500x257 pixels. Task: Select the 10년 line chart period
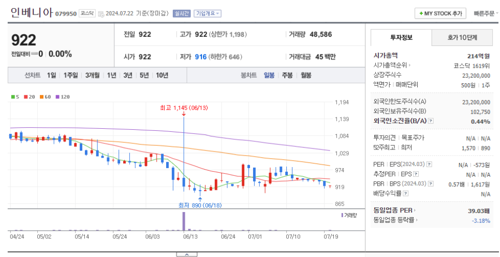[x=161, y=75]
